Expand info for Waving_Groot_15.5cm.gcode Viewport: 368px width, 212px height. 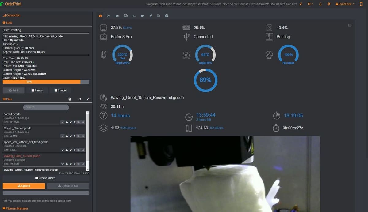(x=63, y=164)
